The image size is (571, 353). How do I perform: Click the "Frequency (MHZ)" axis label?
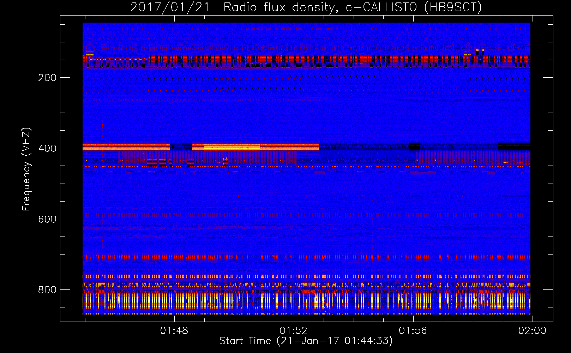pos(26,169)
